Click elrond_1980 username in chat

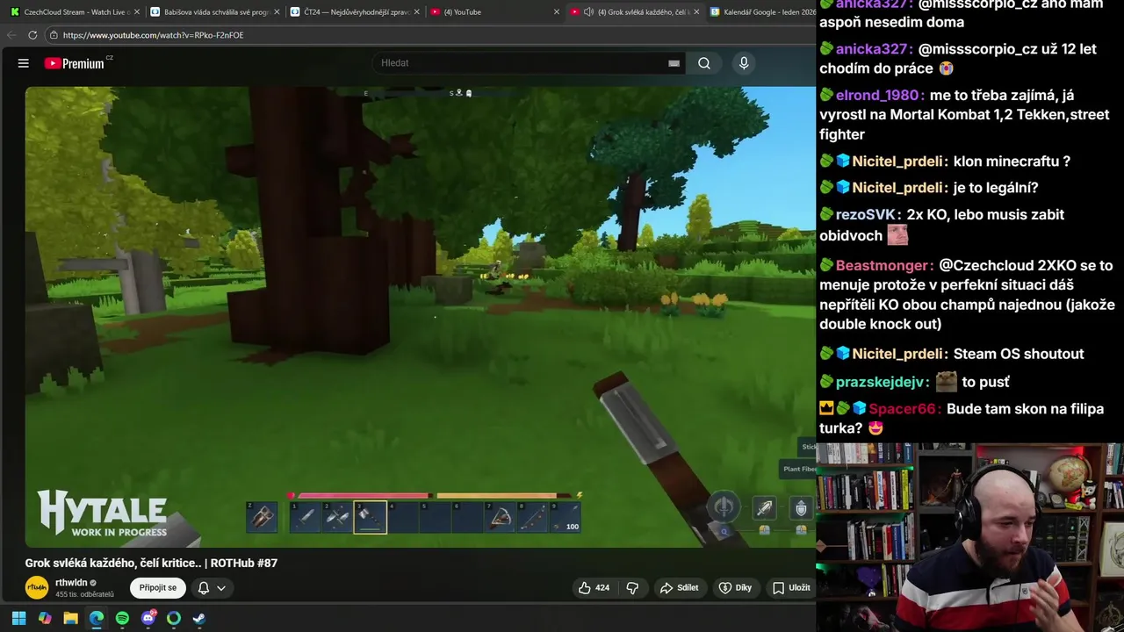tap(877, 95)
